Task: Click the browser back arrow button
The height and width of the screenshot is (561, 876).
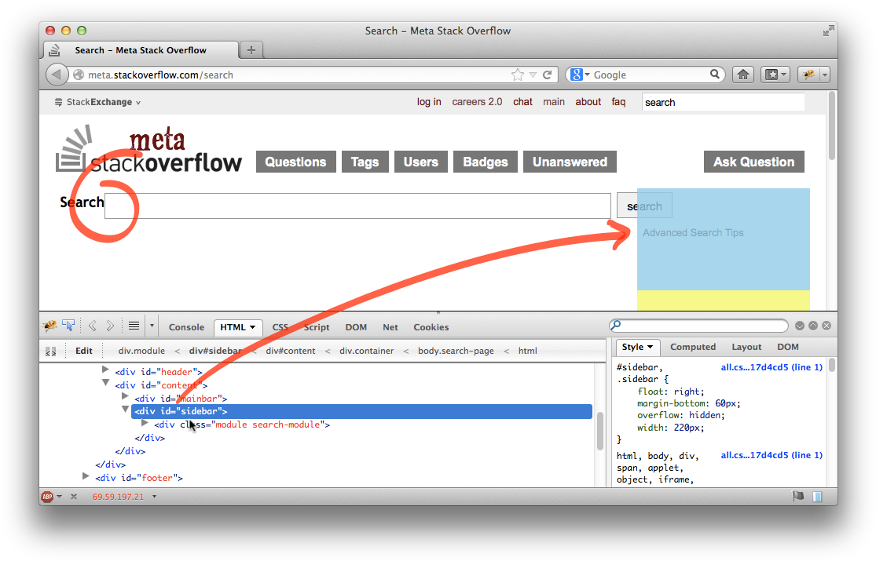Action: (57, 75)
